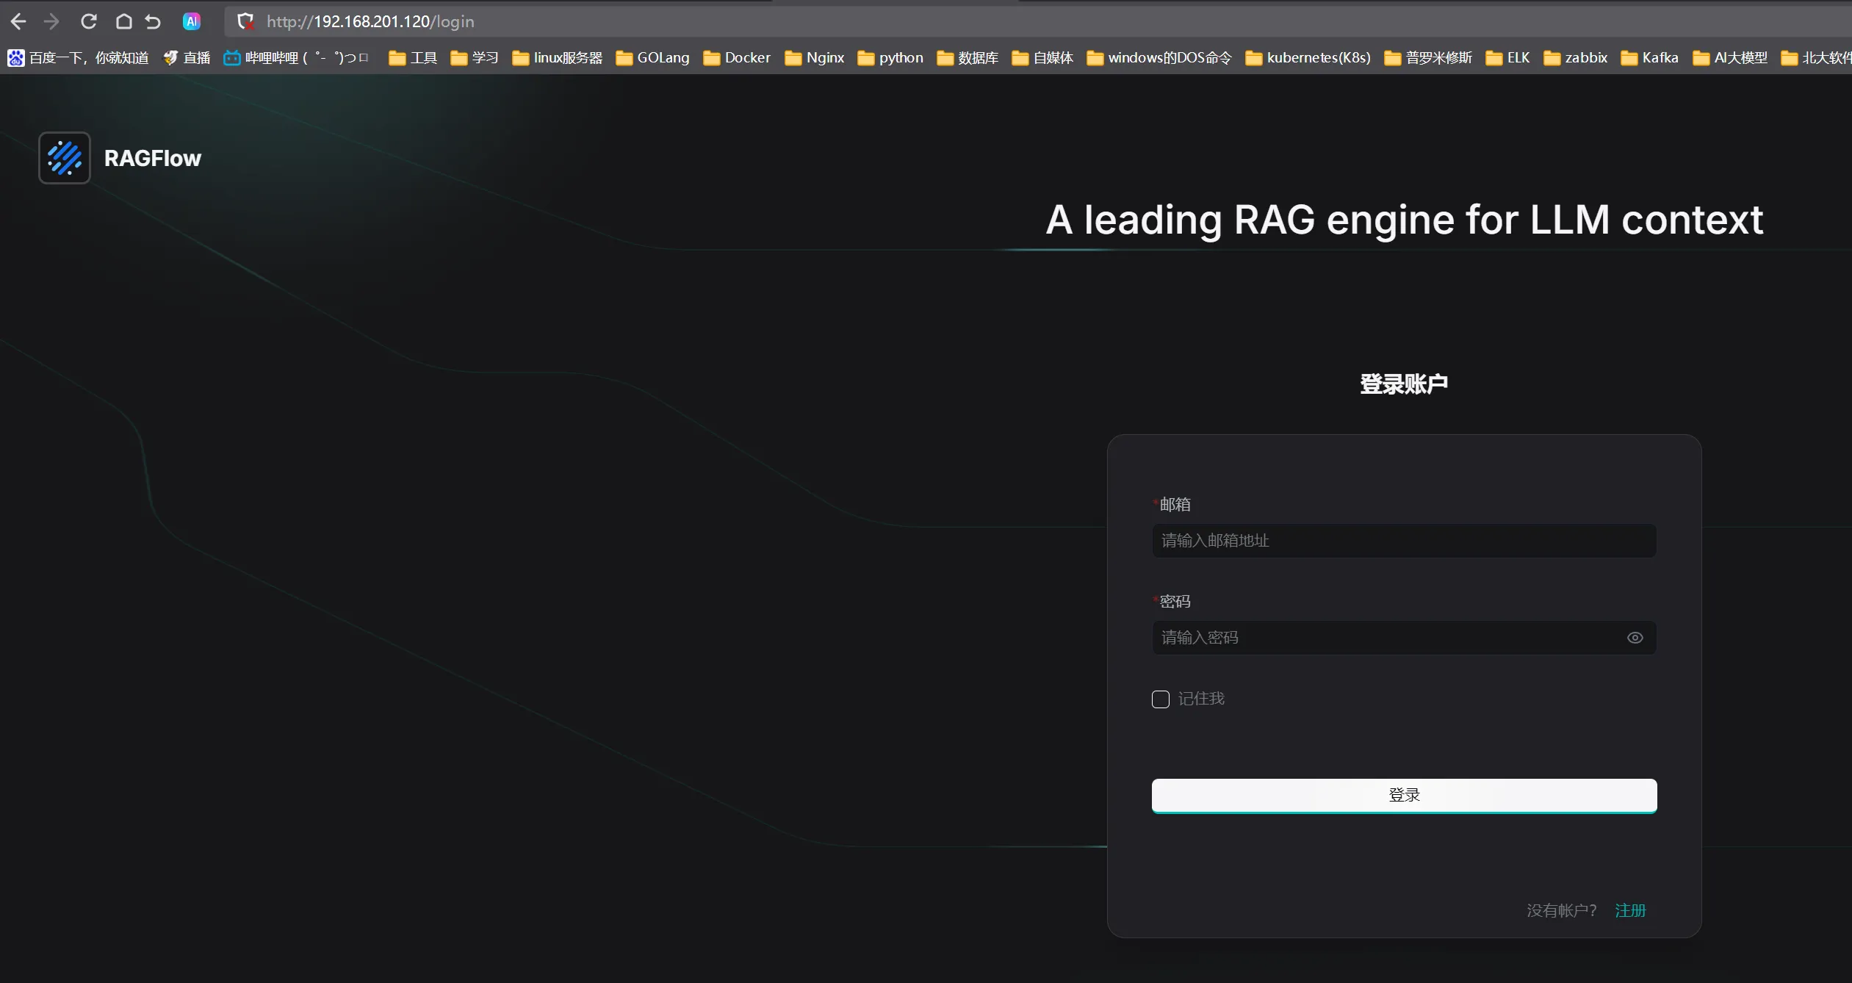The image size is (1852, 983).
Task: Reload the page with refresh icon
Action: click(89, 21)
